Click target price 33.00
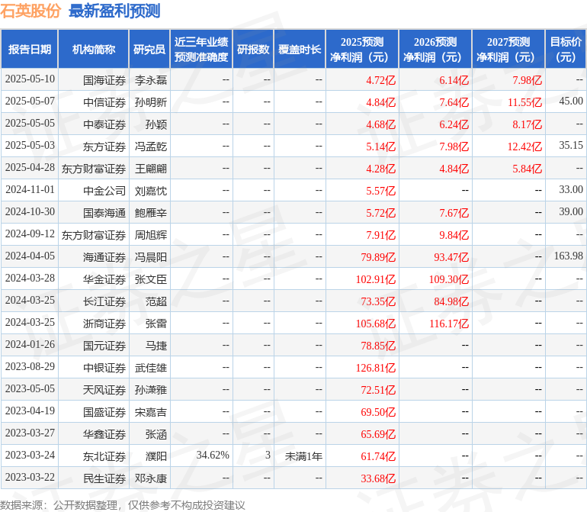587x512 pixels. [x=571, y=190]
